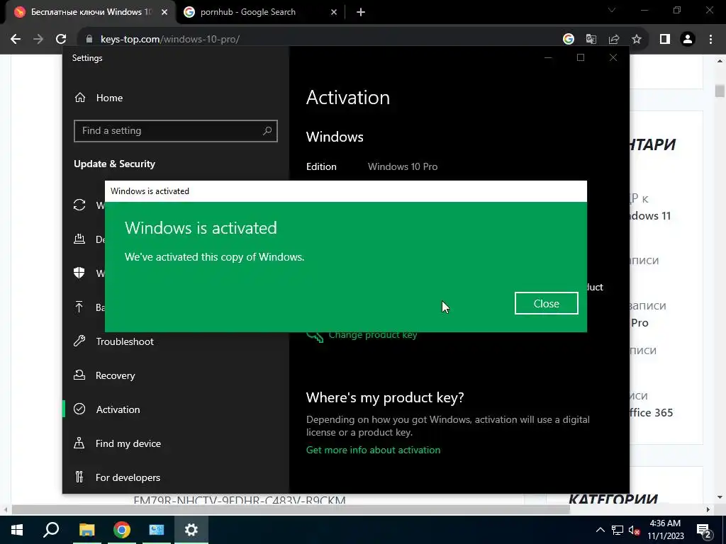Open Recovery settings page
The image size is (726, 544).
click(x=115, y=375)
